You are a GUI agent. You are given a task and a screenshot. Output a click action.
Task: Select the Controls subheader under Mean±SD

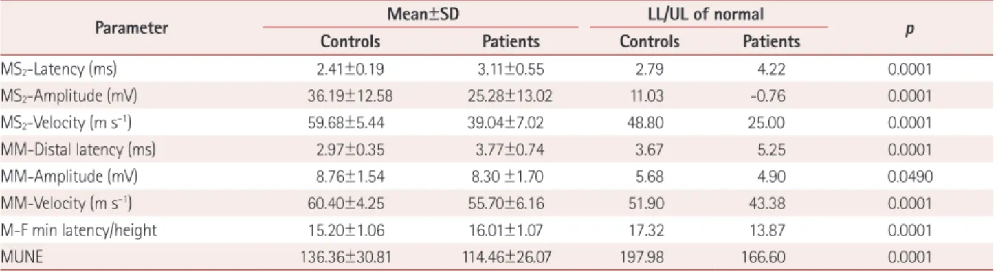click(353, 42)
